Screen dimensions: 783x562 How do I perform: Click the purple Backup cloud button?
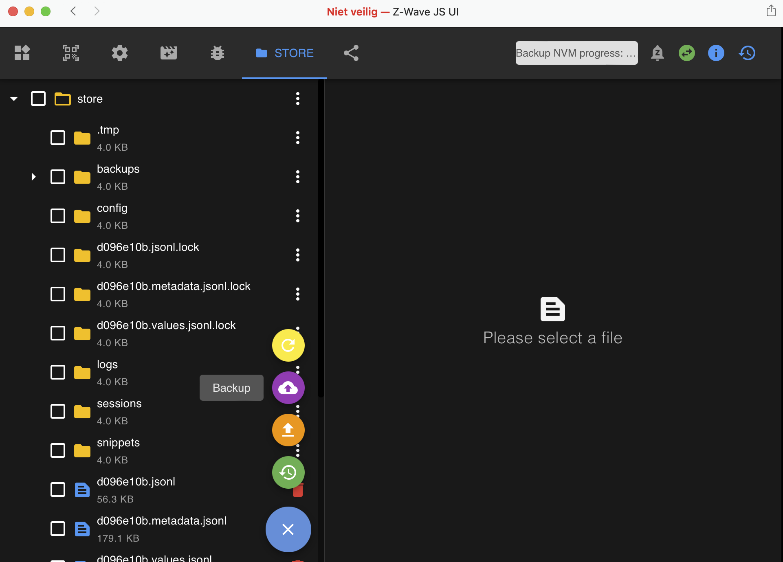point(288,388)
